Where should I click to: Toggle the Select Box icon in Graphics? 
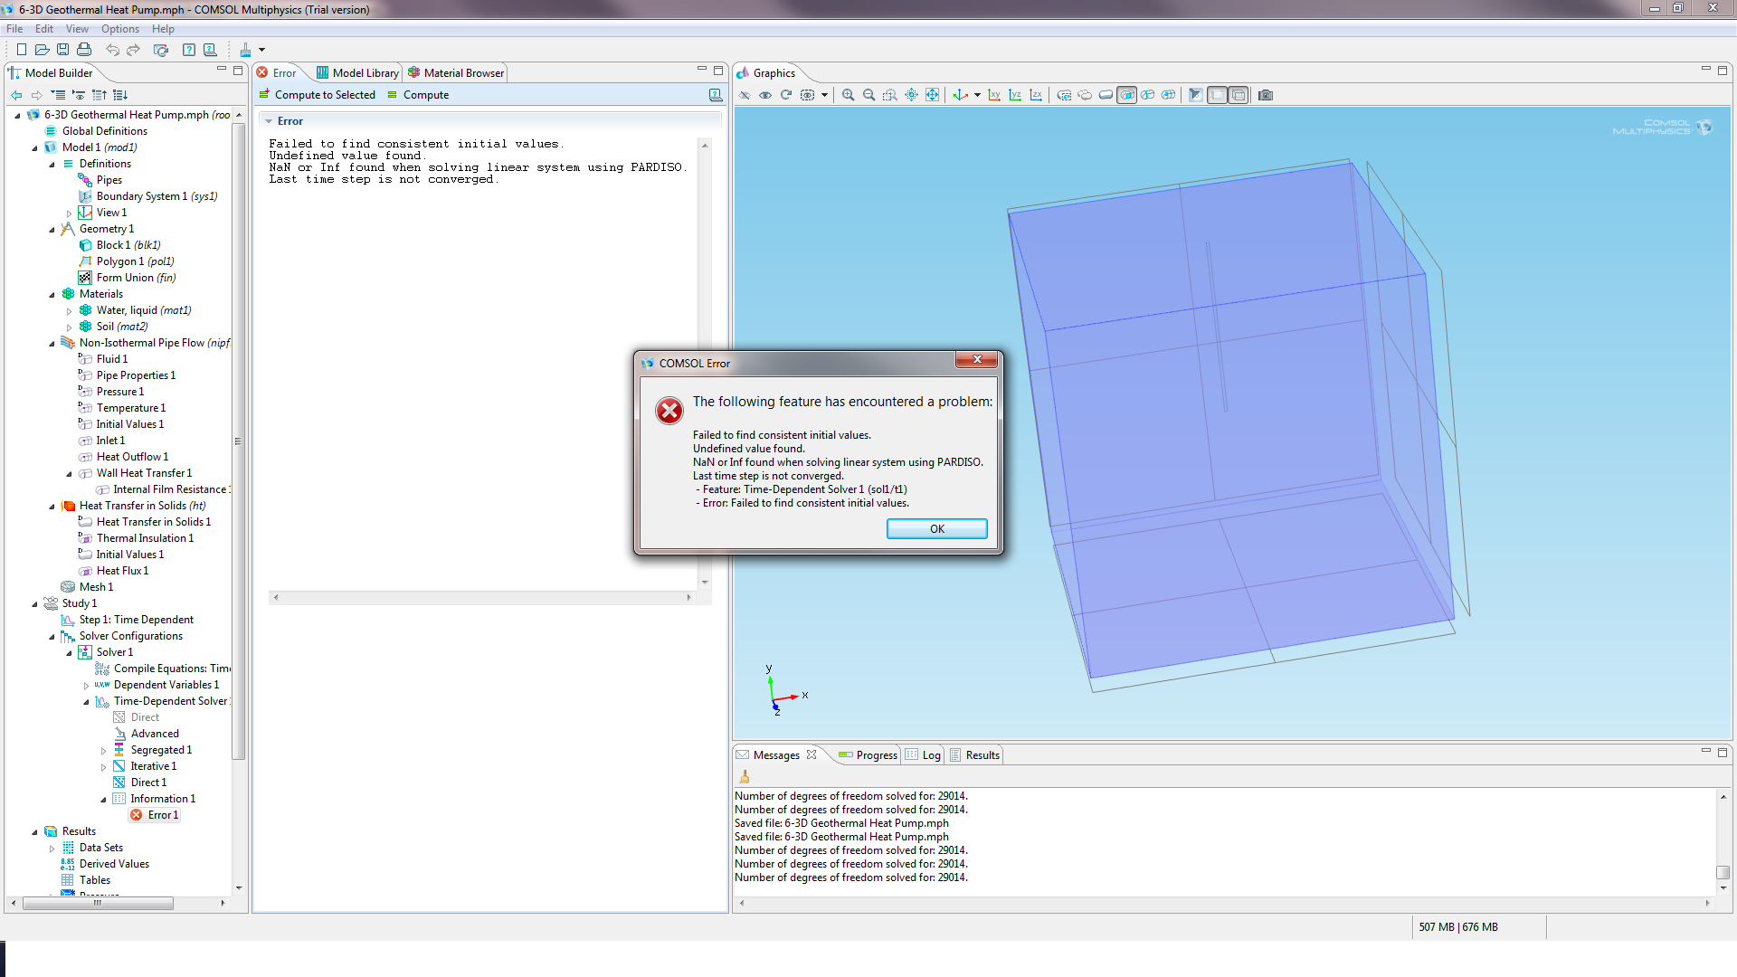click(1064, 95)
